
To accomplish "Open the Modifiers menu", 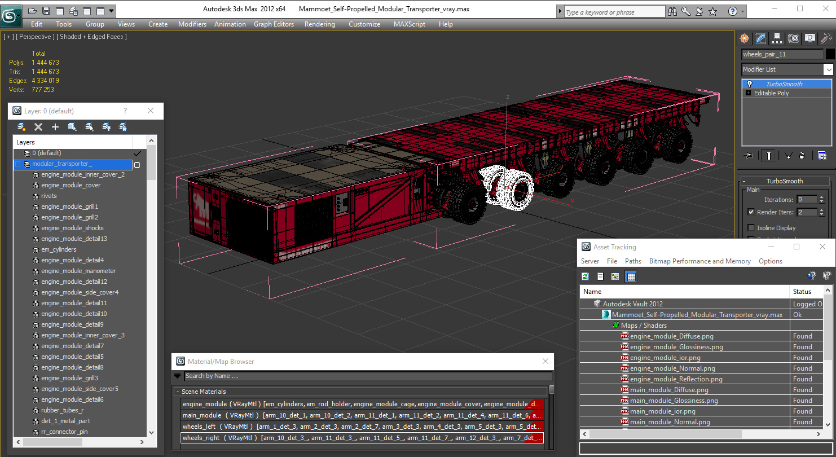I will pos(192,24).
